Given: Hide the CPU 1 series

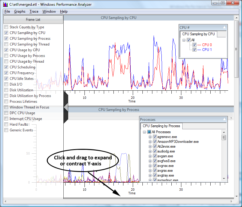Looking at the screenshot, I should pos(194,50).
